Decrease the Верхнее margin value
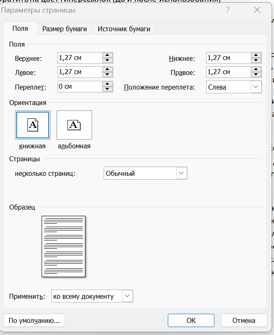The width and height of the screenshot is (274, 335). tap(107, 60)
